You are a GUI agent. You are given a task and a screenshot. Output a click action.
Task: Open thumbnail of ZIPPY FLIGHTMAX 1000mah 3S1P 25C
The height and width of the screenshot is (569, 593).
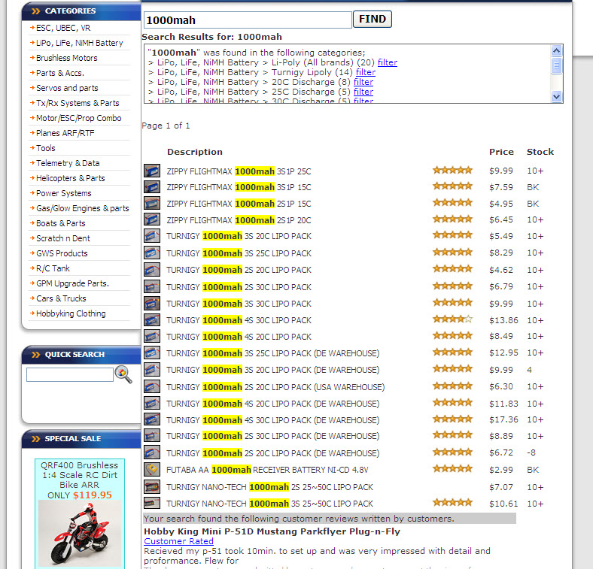[152, 171]
